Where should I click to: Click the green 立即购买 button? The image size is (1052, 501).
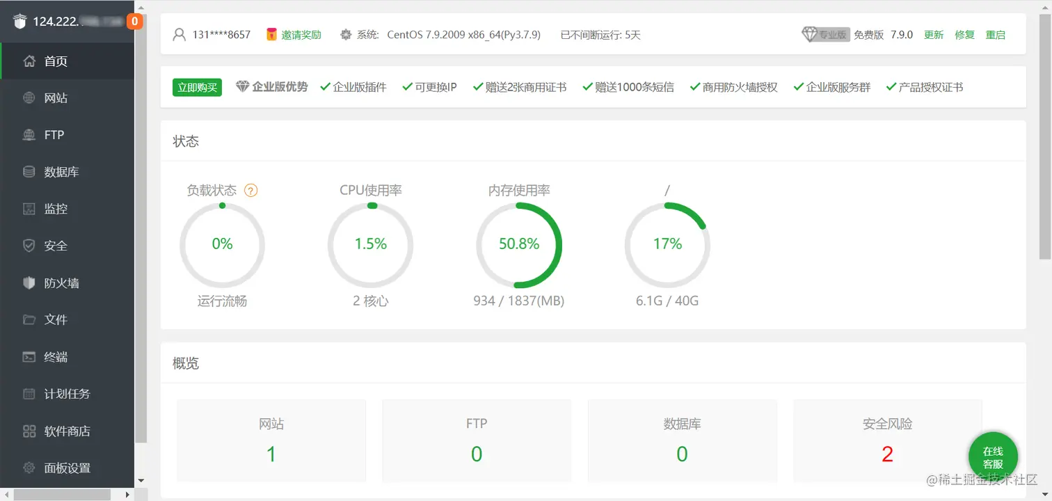click(198, 87)
